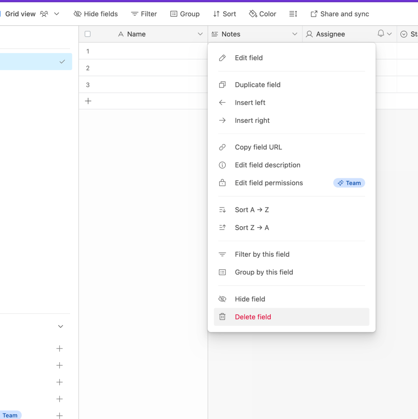
Task: Expand the Grid view dropdown arrow
Action: click(56, 14)
